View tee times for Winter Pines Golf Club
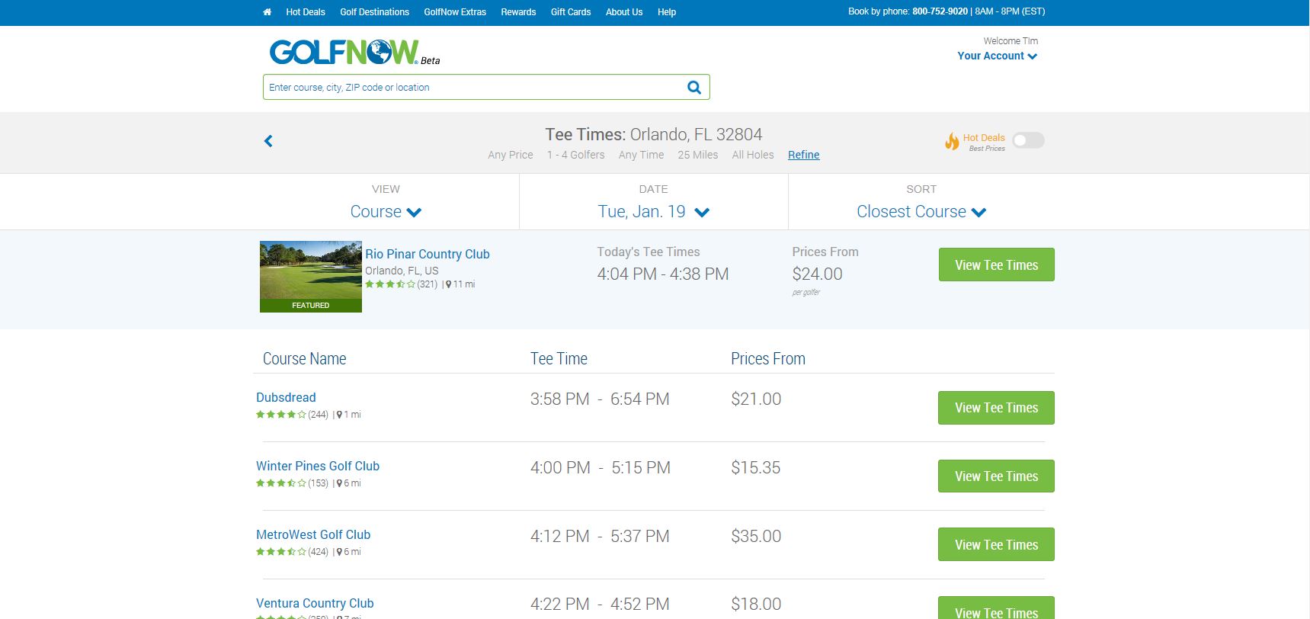 997,476
